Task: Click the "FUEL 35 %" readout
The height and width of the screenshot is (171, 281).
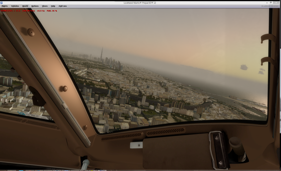Action: tap(52, 11)
